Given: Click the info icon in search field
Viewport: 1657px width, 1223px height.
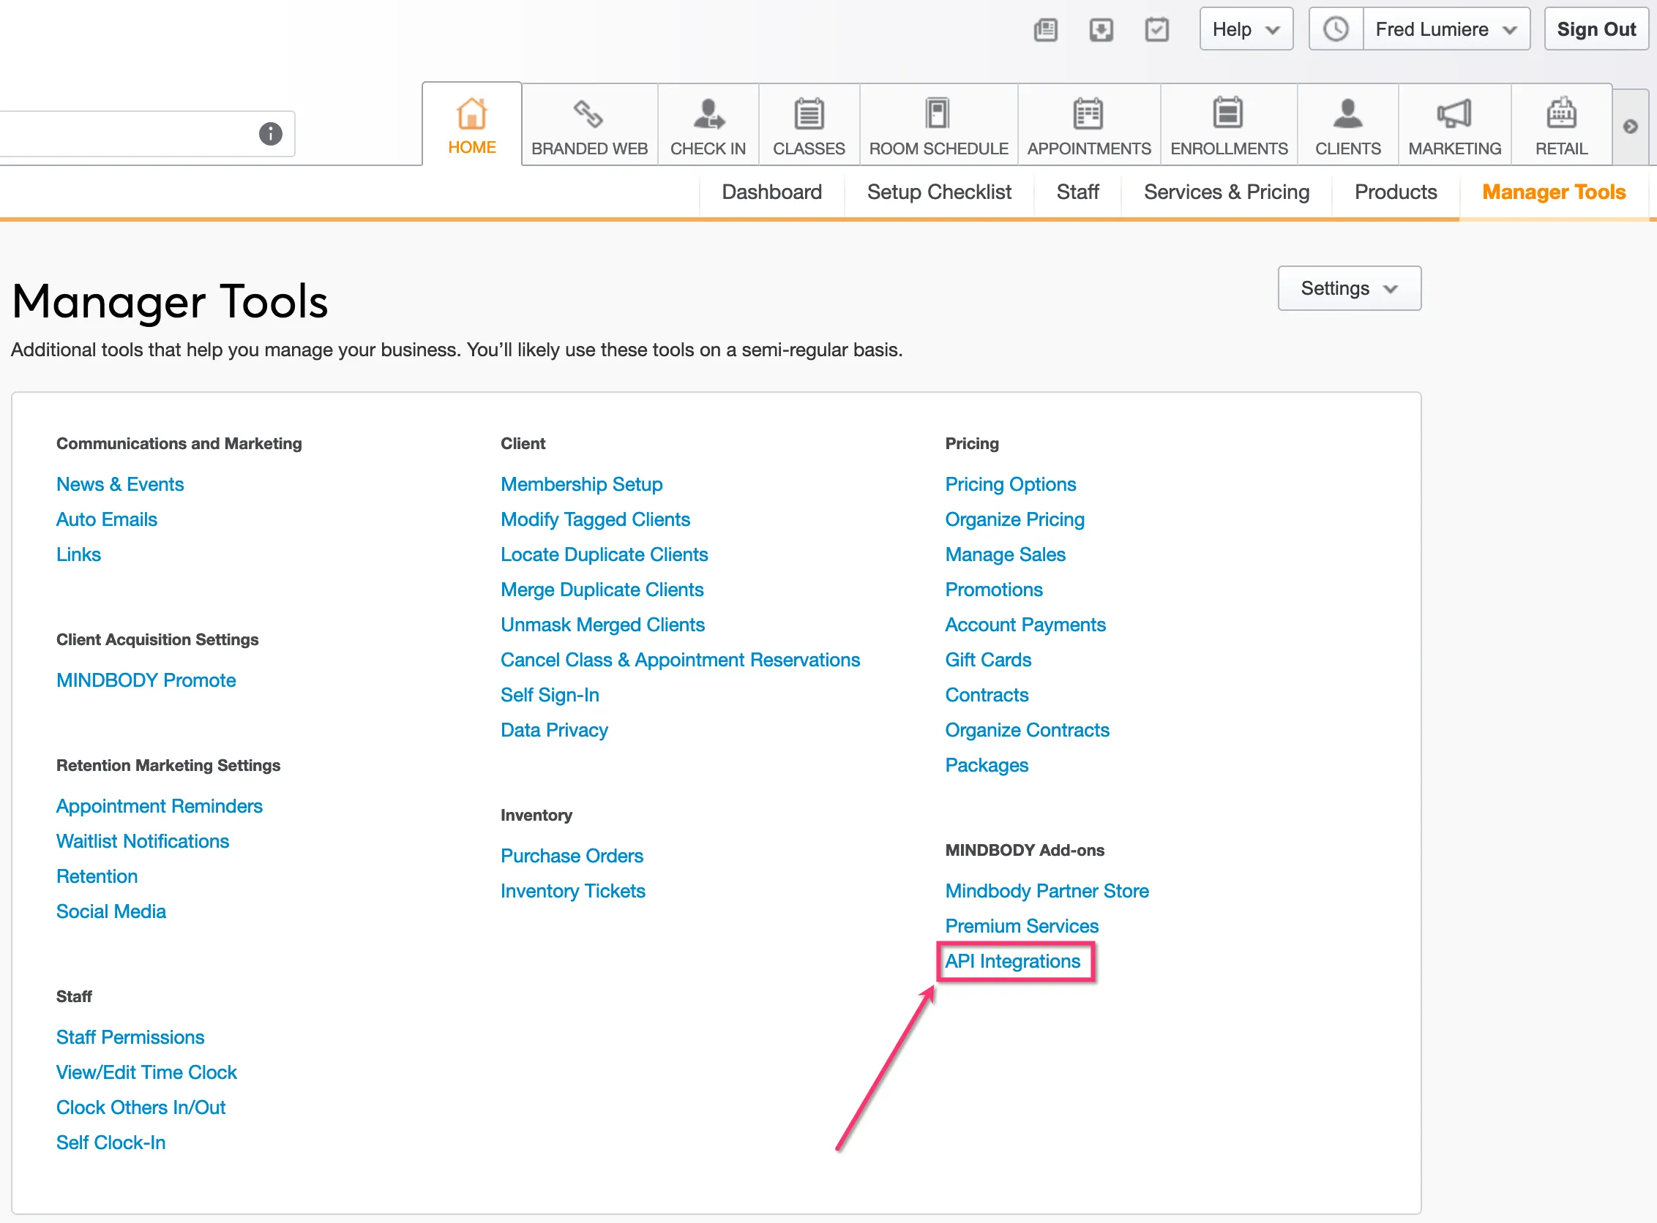Looking at the screenshot, I should tap(270, 133).
